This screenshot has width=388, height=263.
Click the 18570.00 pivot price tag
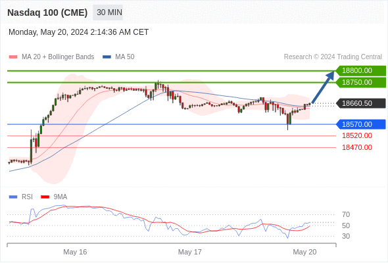[361, 124]
